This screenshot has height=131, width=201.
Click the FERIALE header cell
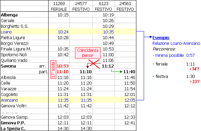pos(59,9)
